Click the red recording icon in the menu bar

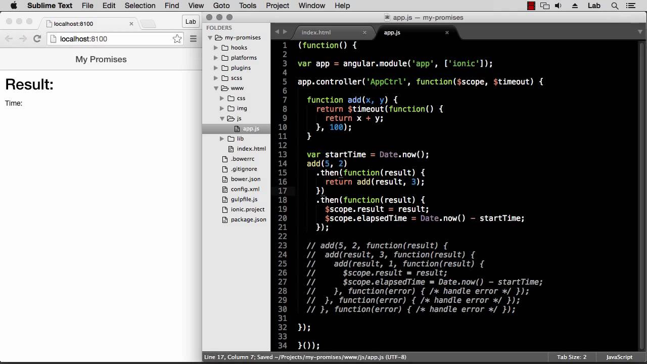coord(531,6)
